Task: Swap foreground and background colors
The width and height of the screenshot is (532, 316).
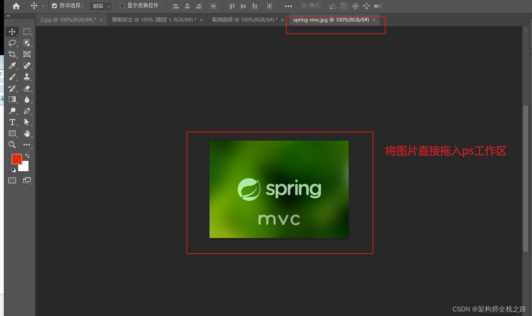Action: coord(27,156)
